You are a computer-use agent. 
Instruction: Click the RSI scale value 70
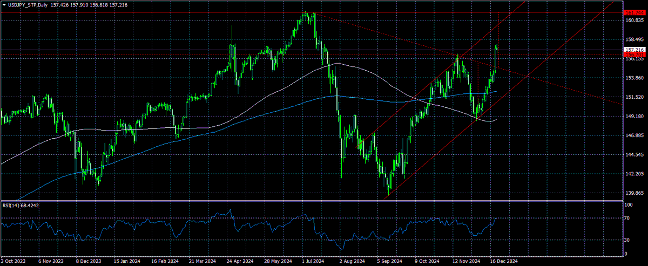point(627,218)
